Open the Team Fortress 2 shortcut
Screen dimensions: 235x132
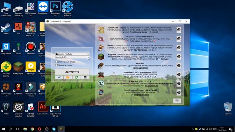6,89
